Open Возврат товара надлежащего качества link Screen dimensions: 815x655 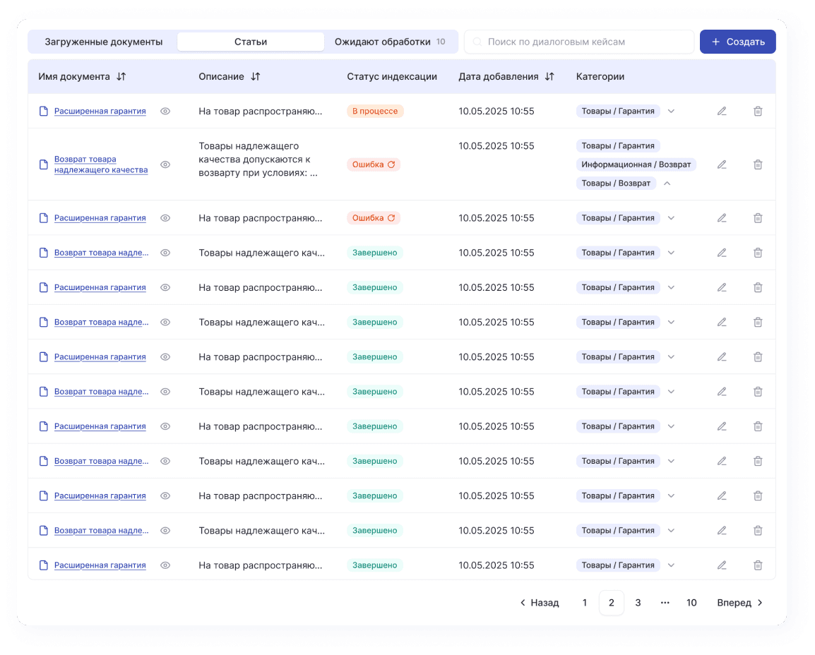click(x=101, y=164)
